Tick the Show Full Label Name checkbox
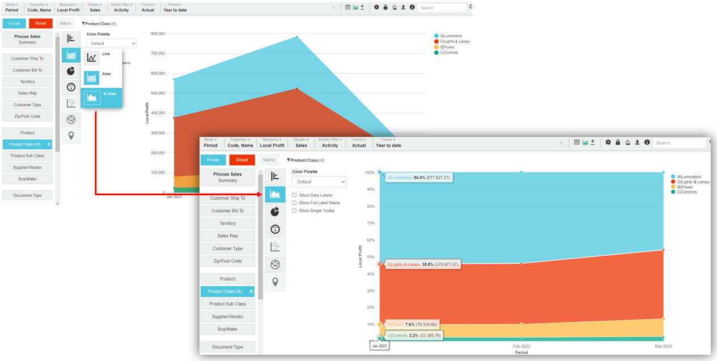Image resolution: width=717 pixels, height=361 pixels. tap(294, 203)
